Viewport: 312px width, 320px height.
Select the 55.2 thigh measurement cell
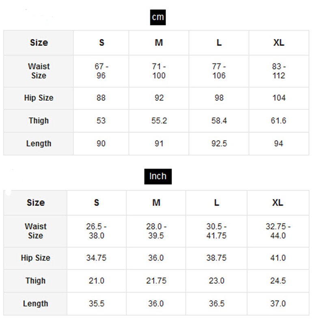point(159,121)
